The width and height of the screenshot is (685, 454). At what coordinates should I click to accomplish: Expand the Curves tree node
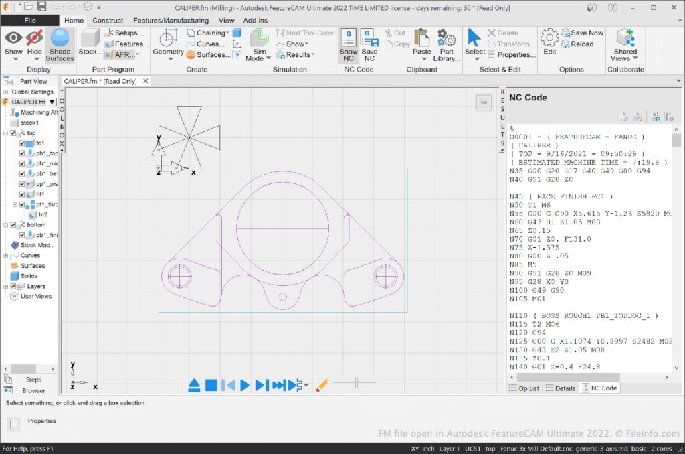(x=6, y=255)
